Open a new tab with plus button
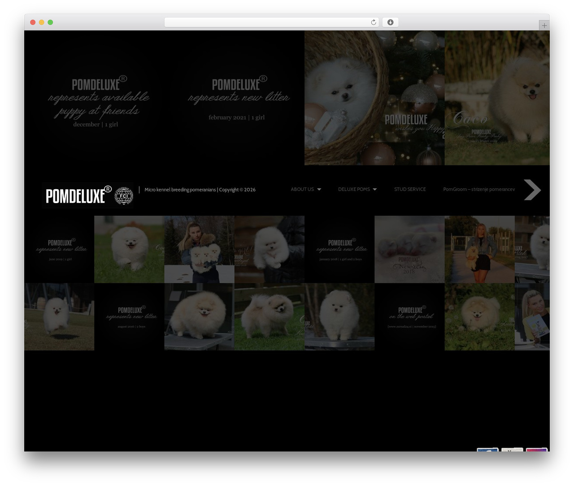This screenshot has width=574, height=486. coord(544,26)
